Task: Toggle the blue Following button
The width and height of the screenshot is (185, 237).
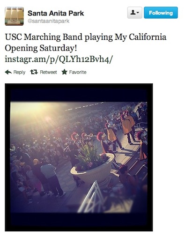Action: (x=161, y=13)
